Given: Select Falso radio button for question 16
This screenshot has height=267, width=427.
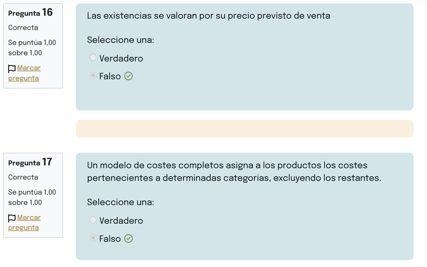Looking at the screenshot, I should (x=93, y=76).
